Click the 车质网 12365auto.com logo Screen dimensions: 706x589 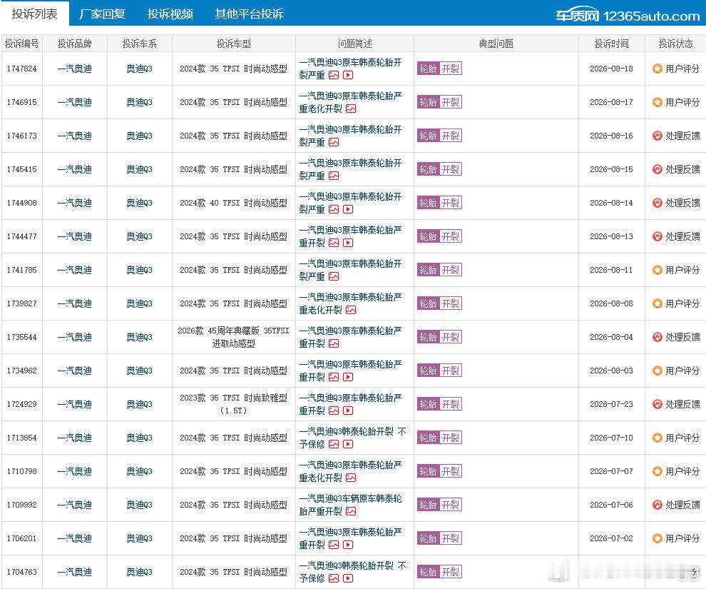[628, 16]
